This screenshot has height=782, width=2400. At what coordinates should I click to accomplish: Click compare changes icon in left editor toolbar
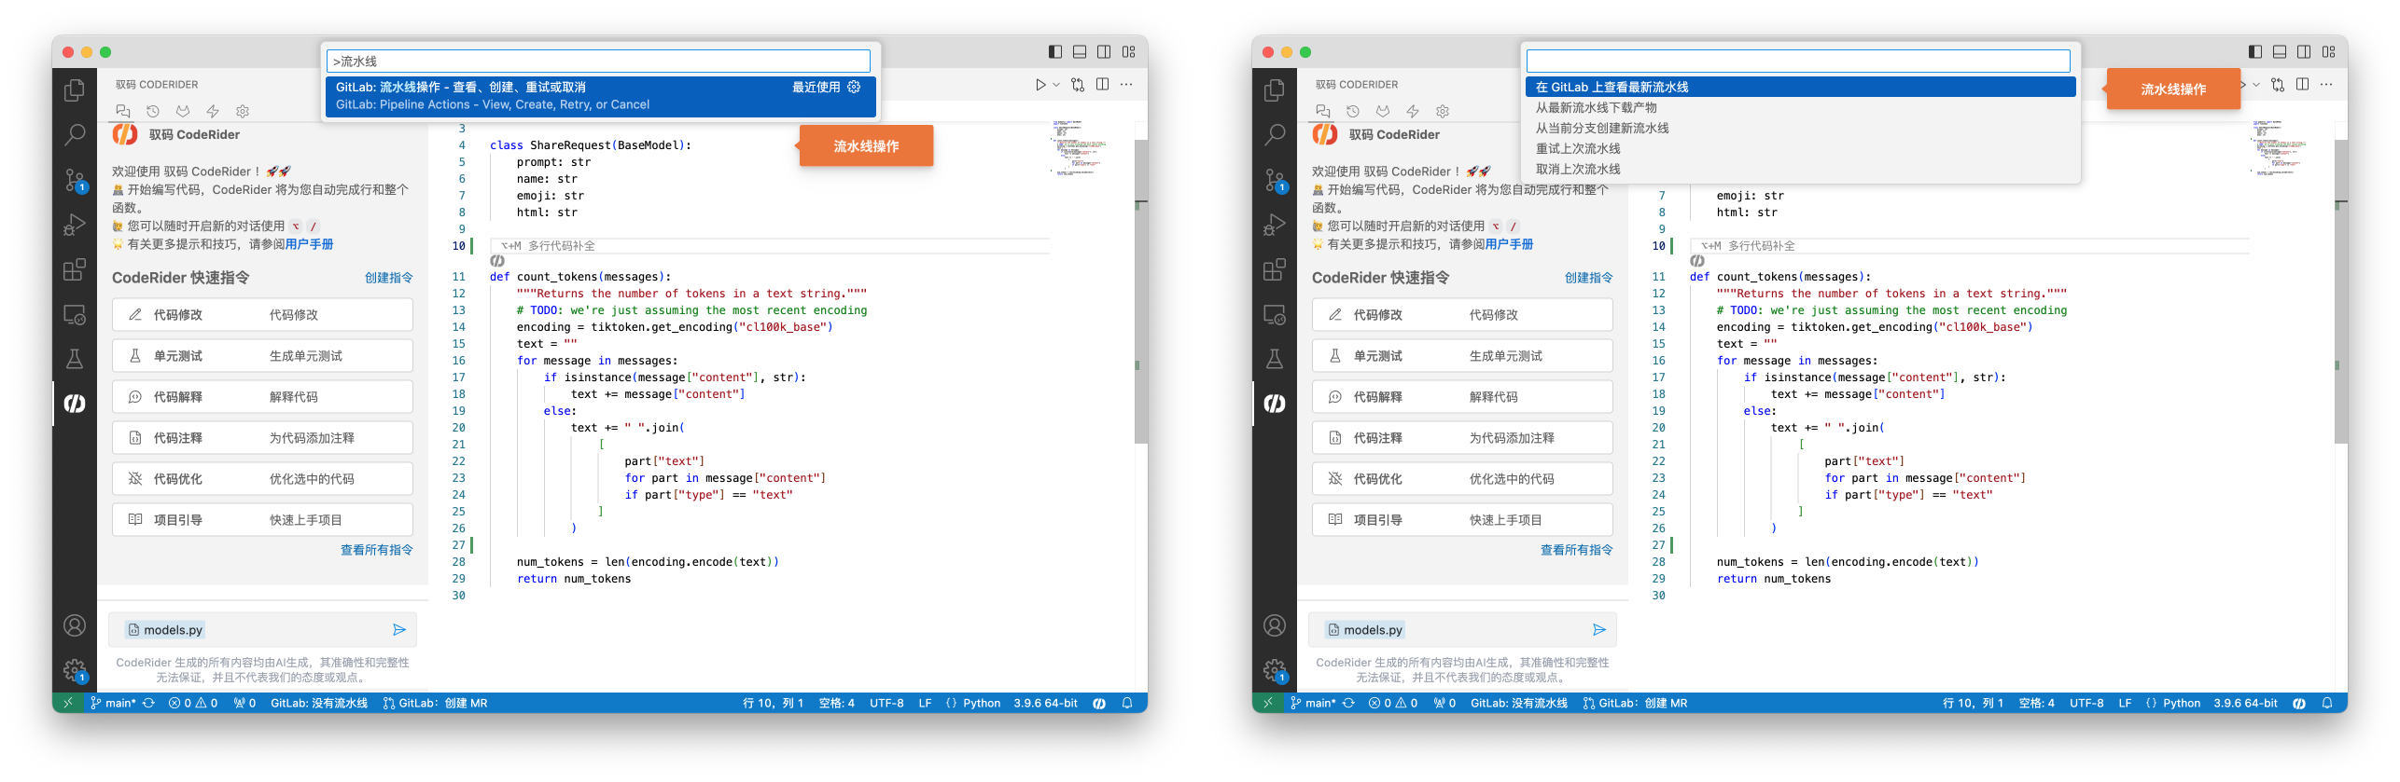point(1078,85)
